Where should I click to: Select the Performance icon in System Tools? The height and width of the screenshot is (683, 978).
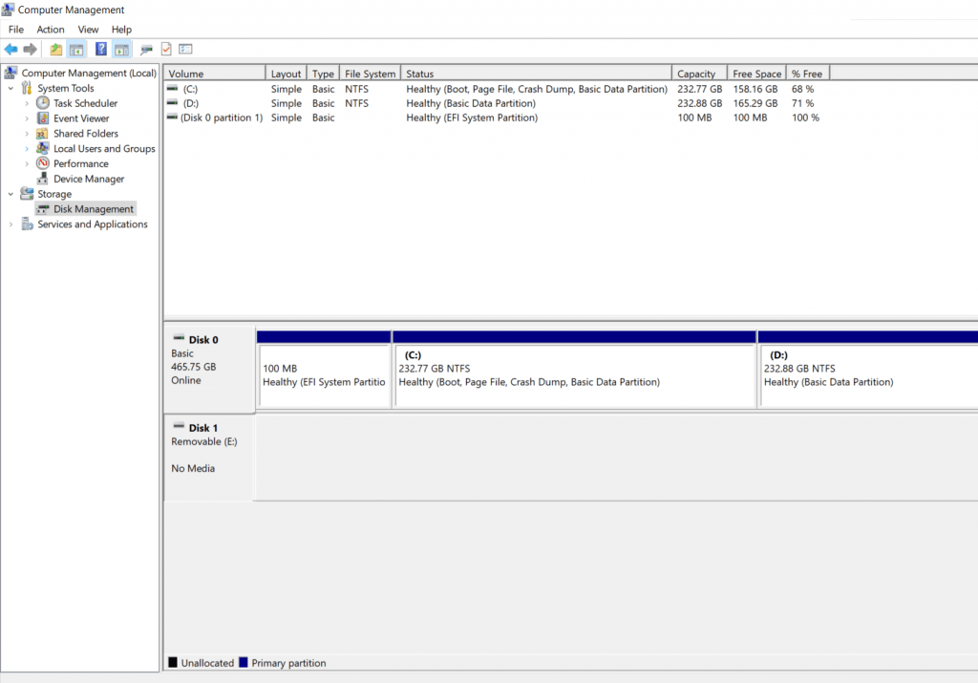tap(41, 163)
